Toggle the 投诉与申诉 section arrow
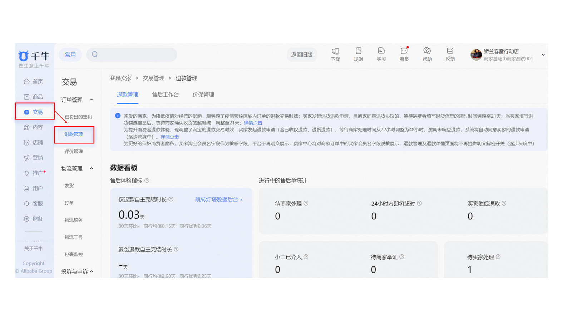572x321 pixels. click(x=92, y=271)
